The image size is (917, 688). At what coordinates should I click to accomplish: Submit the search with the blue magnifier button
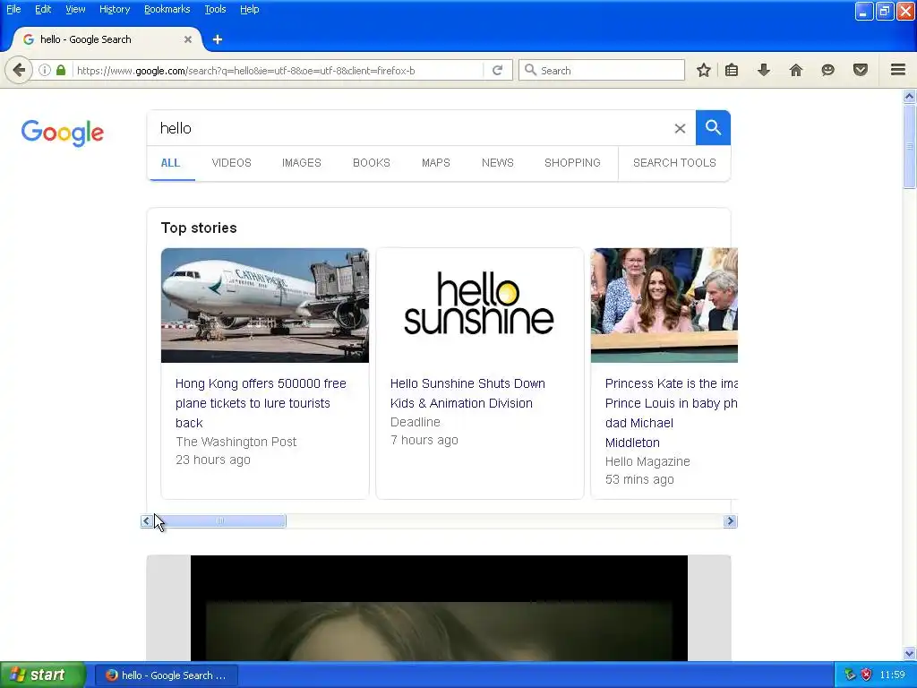(713, 127)
